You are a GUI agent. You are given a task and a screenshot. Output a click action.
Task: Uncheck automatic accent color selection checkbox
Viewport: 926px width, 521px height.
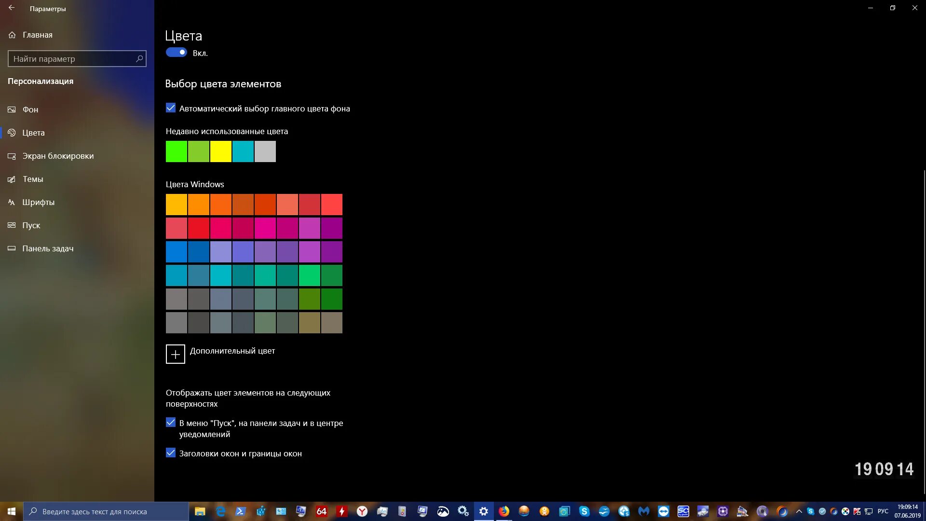171,108
